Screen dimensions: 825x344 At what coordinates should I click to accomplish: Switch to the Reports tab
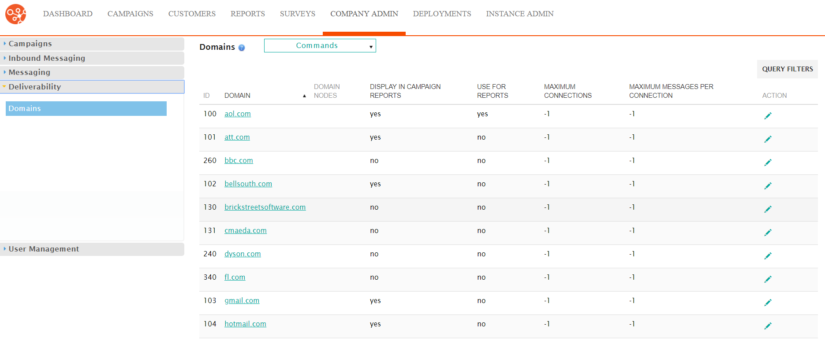[248, 14]
